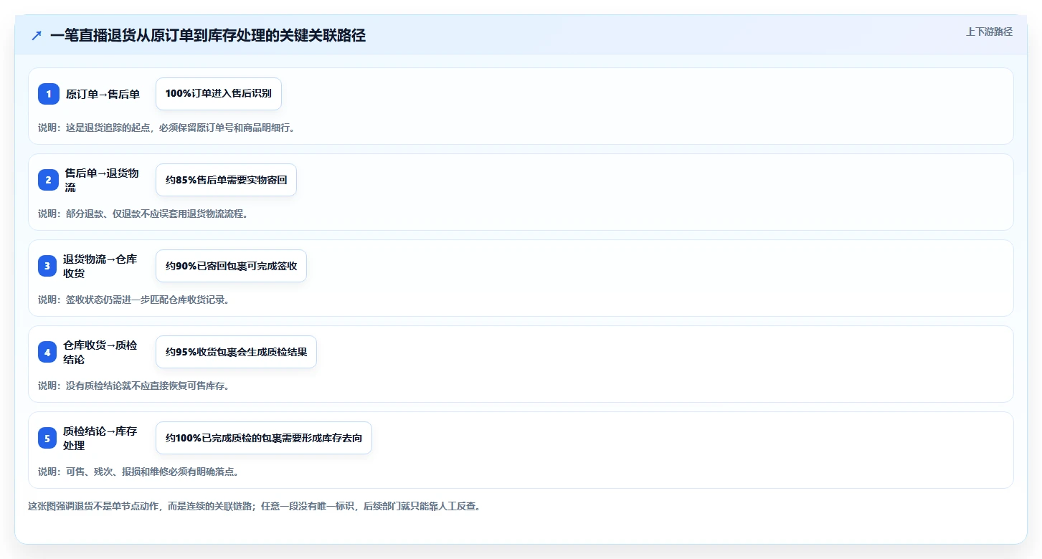The width and height of the screenshot is (1042, 559).
Task: Click the 原订单→售后单 step label
Action: pos(103,94)
